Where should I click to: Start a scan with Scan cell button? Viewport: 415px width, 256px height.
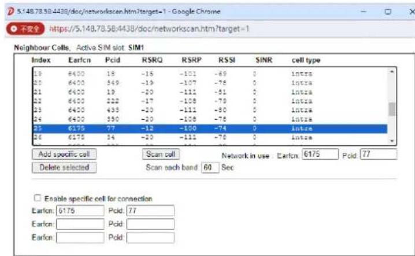click(161, 154)
